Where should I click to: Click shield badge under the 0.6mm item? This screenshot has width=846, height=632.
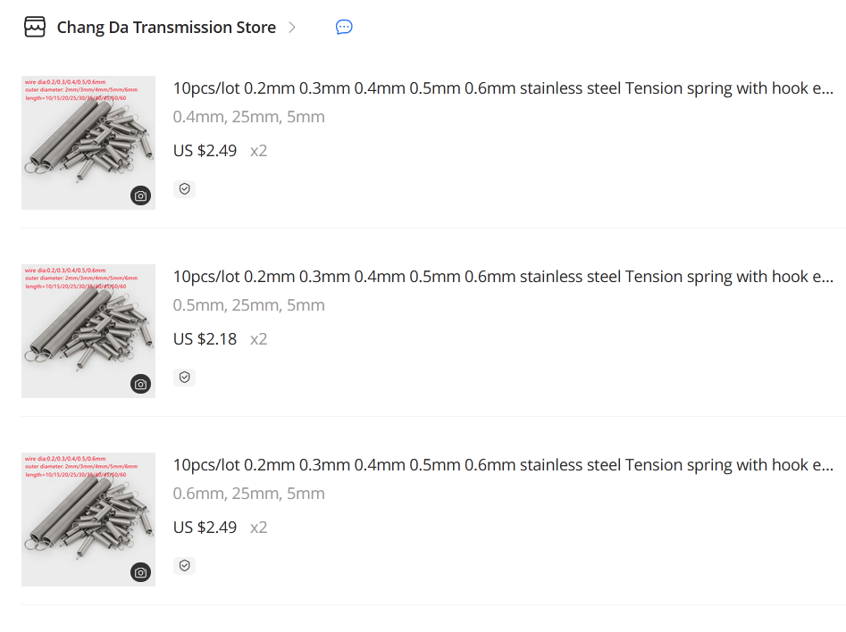[185, 565]
